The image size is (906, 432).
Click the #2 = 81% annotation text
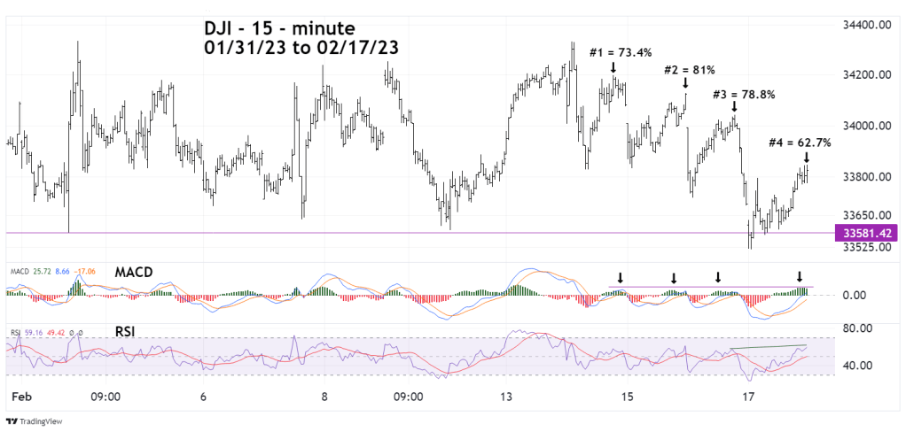[x=689, y=70]
